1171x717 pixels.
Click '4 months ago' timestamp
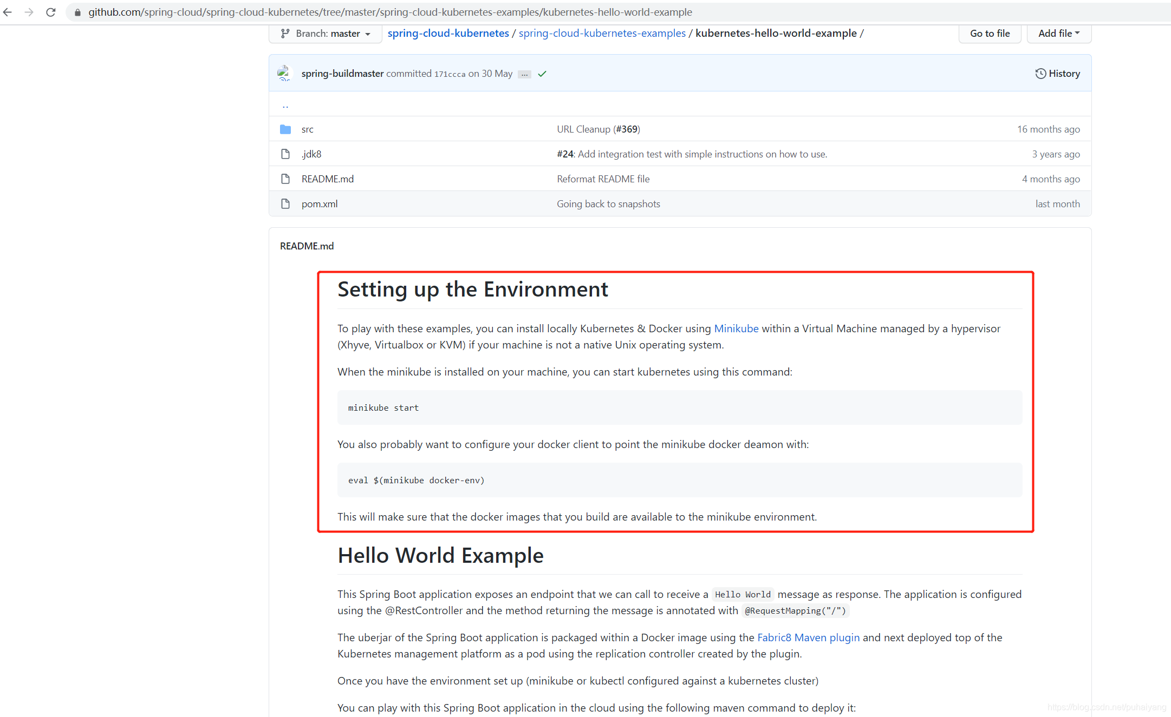1051,179
